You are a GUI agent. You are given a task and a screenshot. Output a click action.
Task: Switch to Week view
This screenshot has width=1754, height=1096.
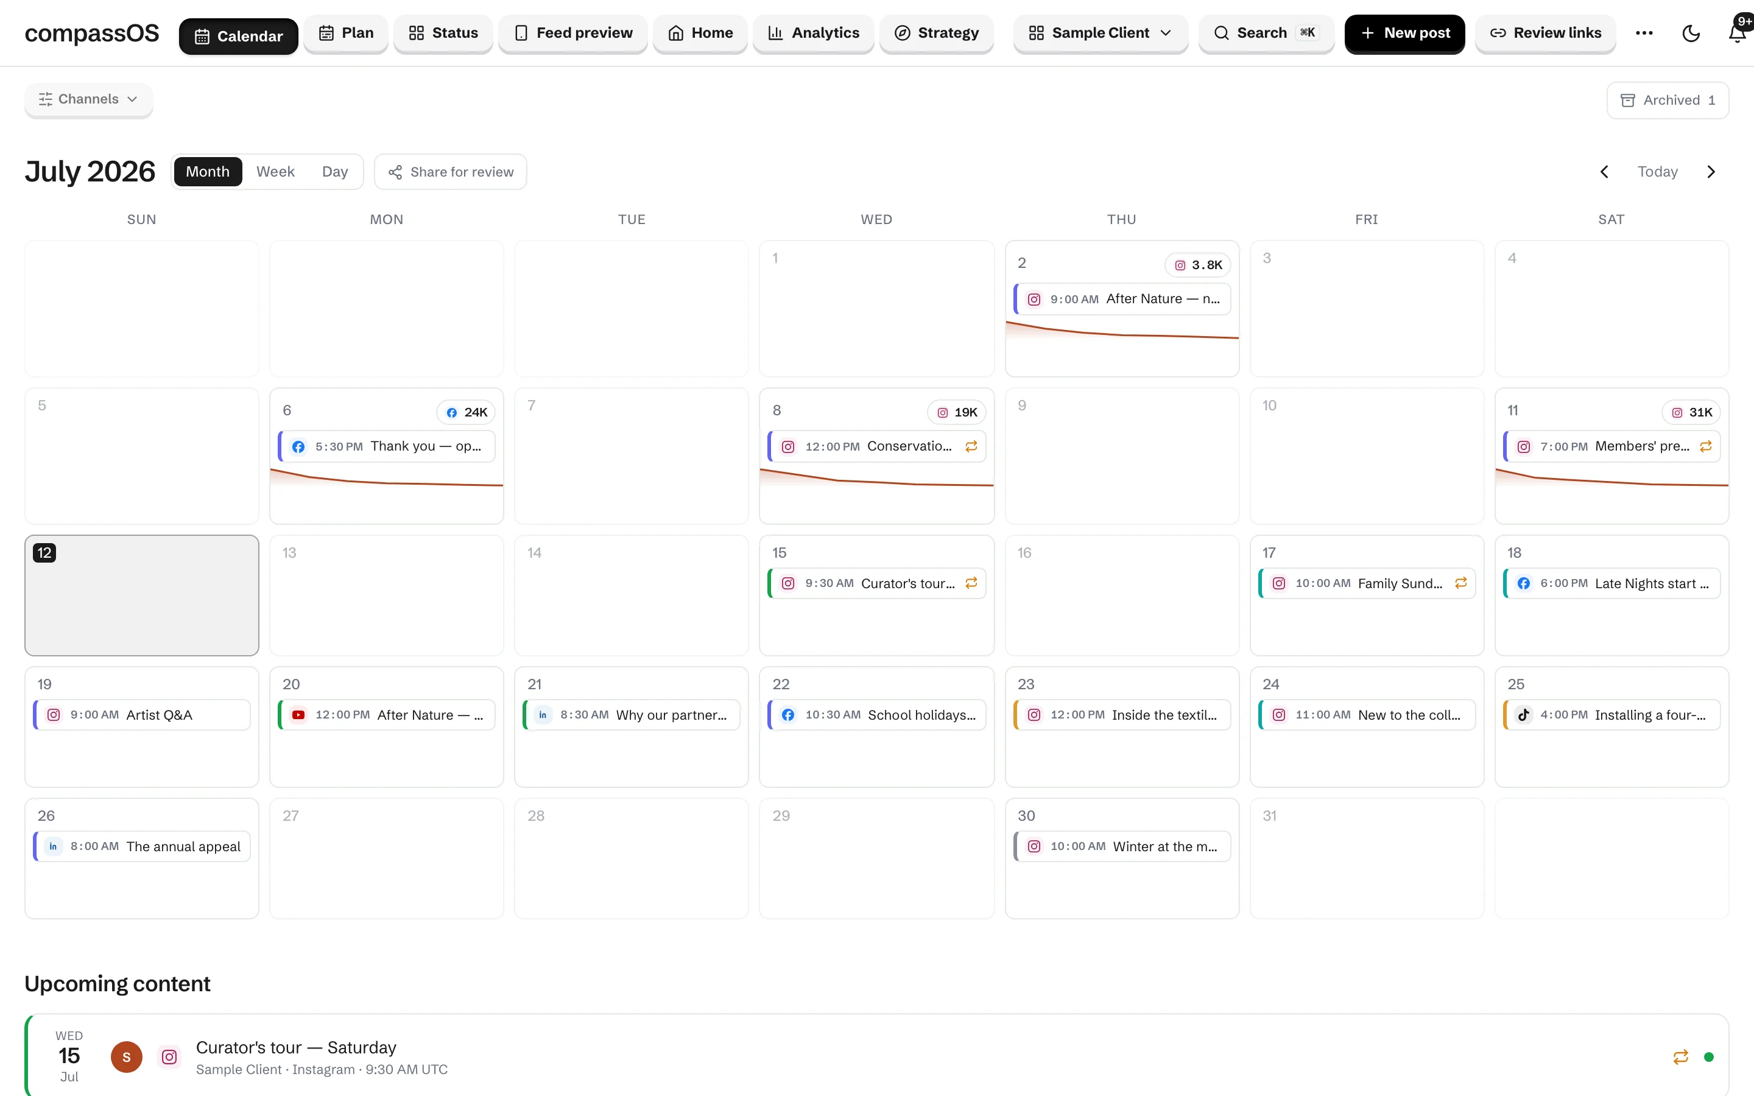275,172
